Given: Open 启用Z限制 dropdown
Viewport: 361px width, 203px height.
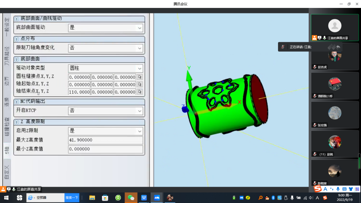Looking at the screenshot, I should point(139,131).
